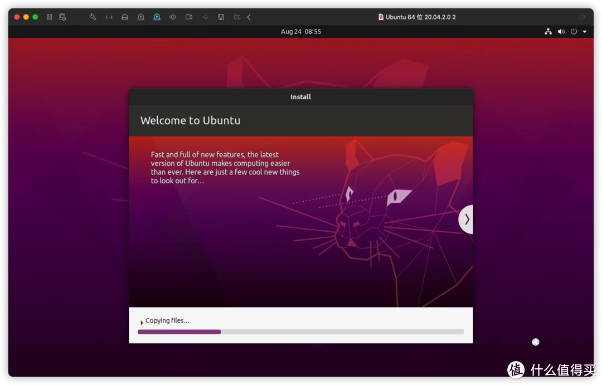
Task: Advance to next installer slide
Action: click(467, 220)
